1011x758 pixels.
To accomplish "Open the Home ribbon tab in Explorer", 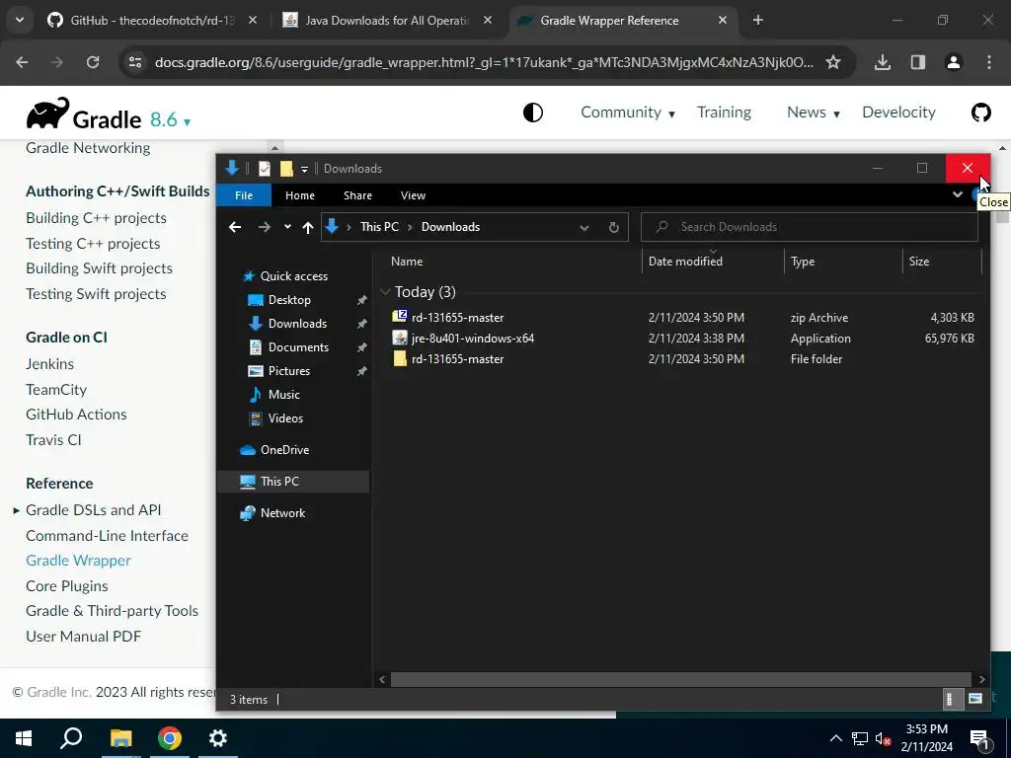I will coord(300,195).
